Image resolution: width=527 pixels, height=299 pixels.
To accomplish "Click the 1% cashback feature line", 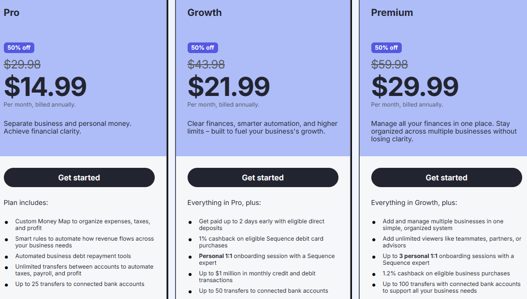I will point(261,242).
